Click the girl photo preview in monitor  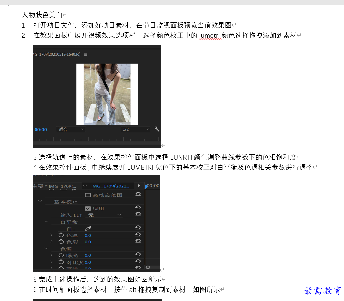[107, 94]
